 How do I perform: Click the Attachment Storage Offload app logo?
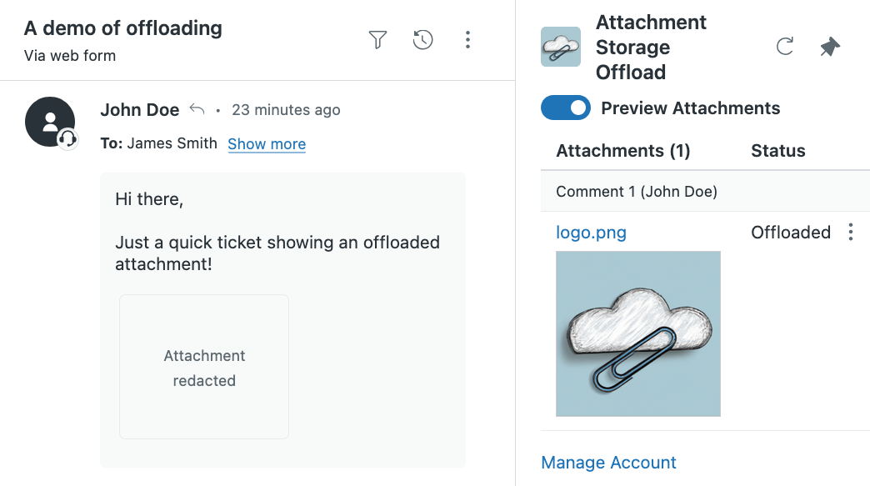(x=560, y=47)
